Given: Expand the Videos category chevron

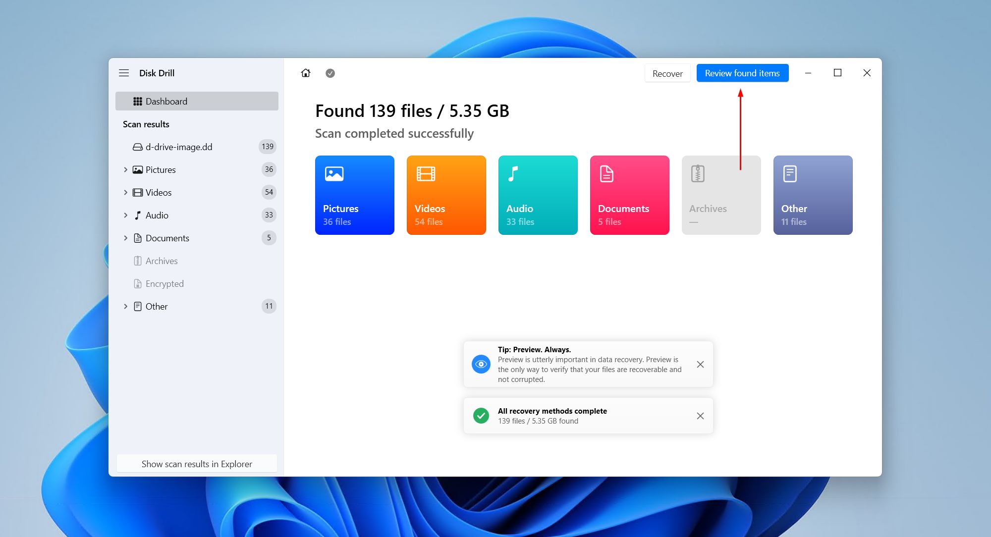Looking at the screenshot, I should (x=125, y=192).
